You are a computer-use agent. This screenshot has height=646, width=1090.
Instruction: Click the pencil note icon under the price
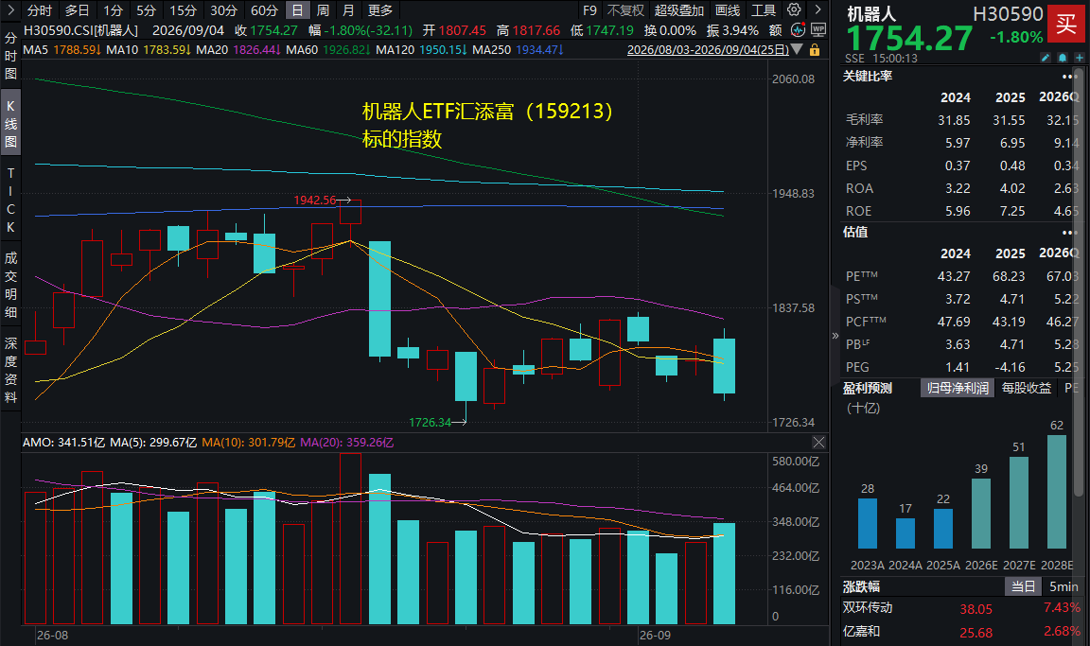pos(1046,58)
